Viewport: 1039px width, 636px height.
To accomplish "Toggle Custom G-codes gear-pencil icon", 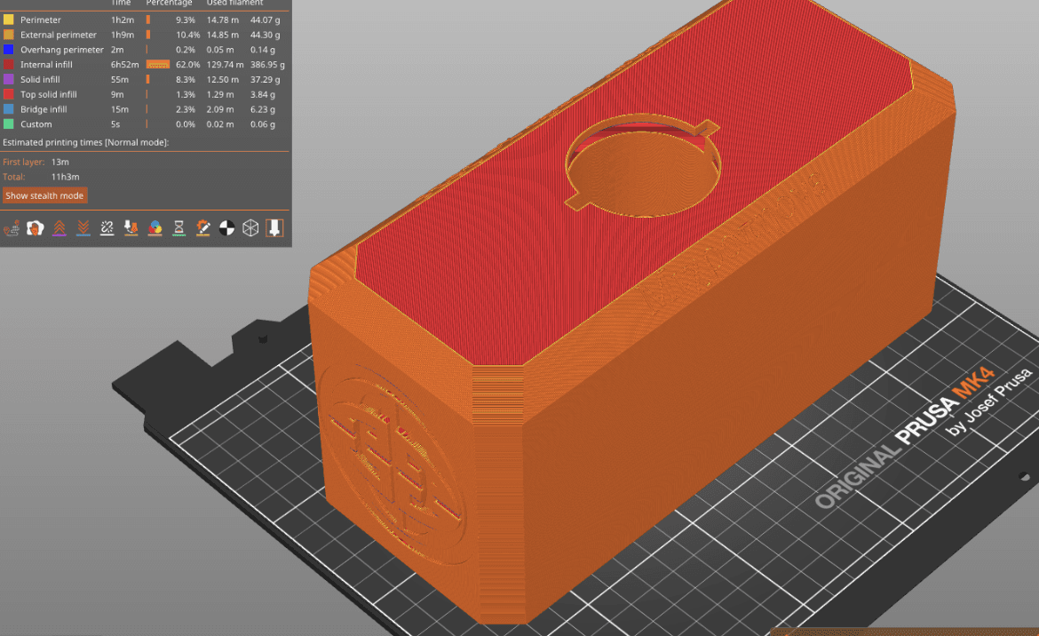I will pyautogui.click(x=202, y=228).
